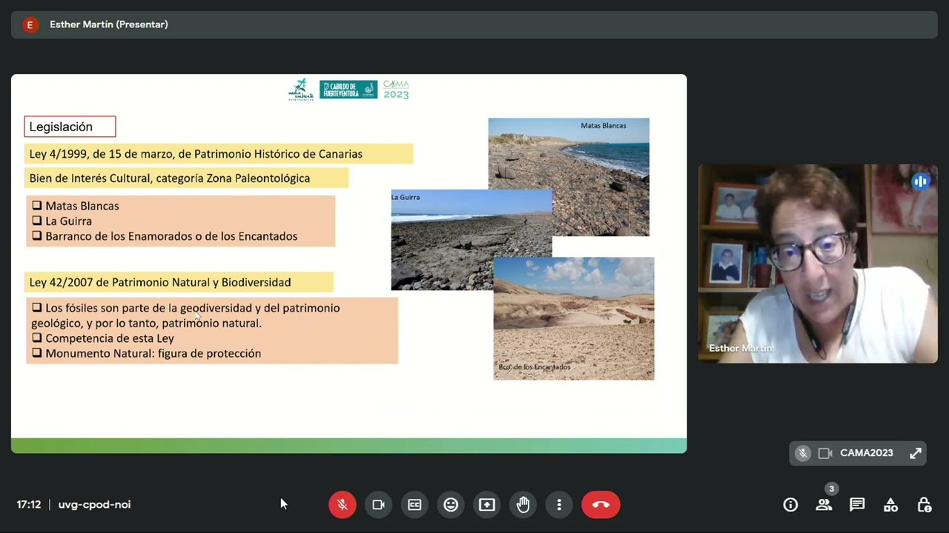Click the Competencia de esta Ley checkbox bullet
Screen dimensions: 949x533
(36, 338)
